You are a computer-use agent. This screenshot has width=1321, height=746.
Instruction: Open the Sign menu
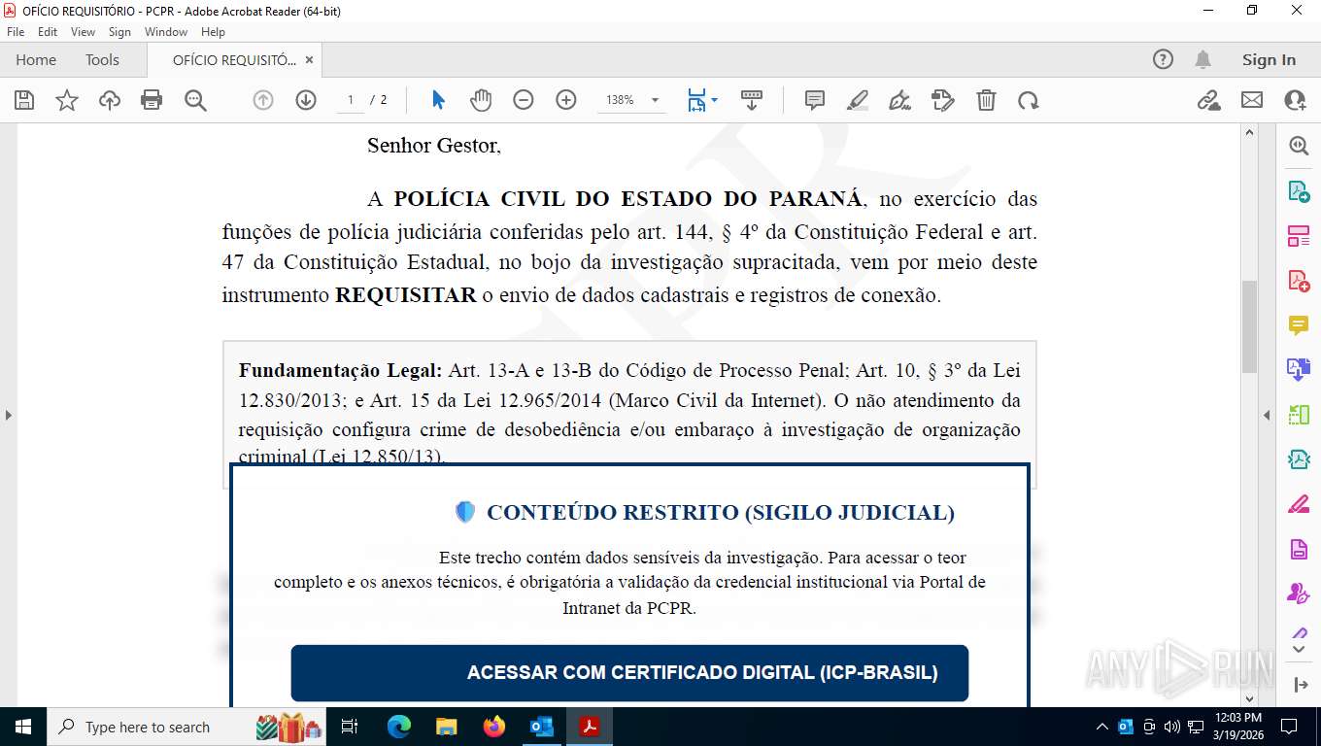[x=119, y=32]
